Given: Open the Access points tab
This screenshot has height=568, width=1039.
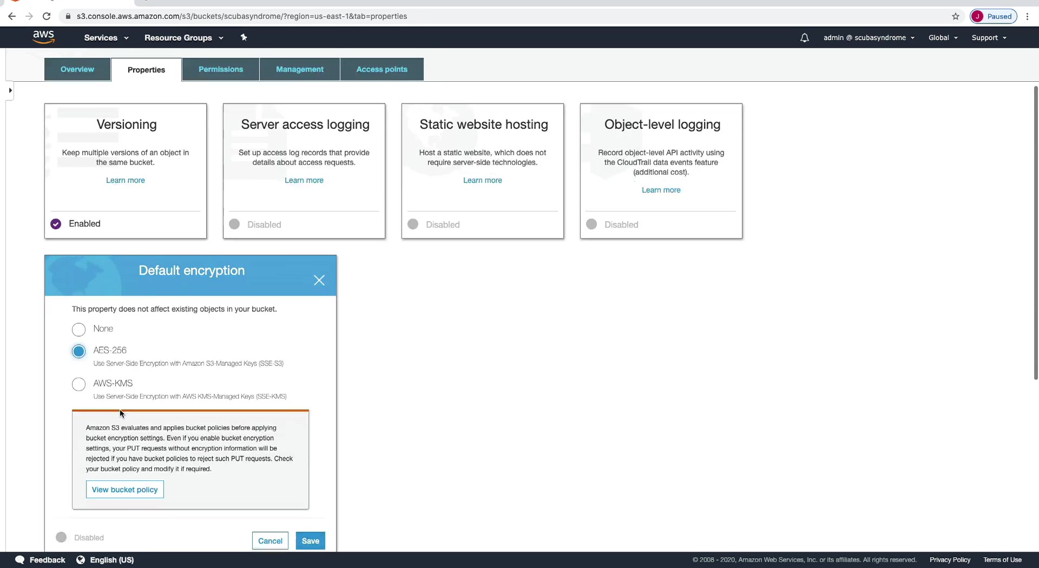Looking at the screenshot, I should tap(382, 69).
